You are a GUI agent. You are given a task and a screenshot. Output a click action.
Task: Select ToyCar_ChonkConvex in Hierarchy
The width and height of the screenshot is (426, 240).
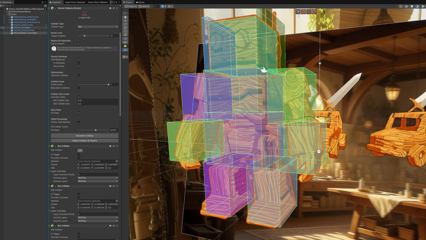(24, 30)
